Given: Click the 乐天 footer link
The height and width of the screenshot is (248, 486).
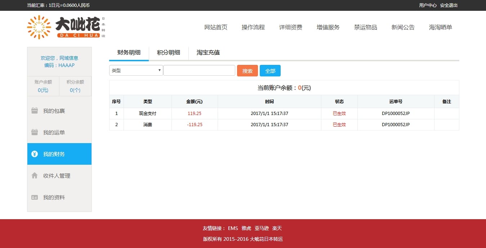Looking at the screenshot, I should (277, 228).
